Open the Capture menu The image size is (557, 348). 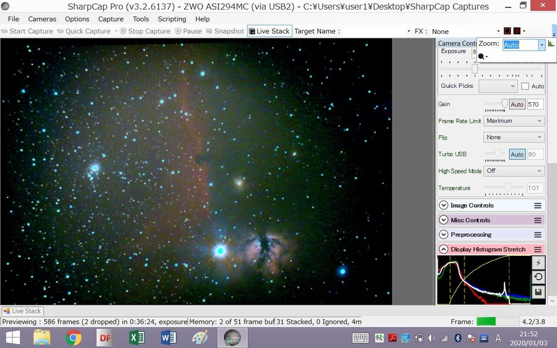pos(111,19)
